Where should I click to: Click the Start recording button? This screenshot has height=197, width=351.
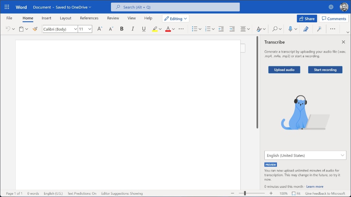pos(325,70)
